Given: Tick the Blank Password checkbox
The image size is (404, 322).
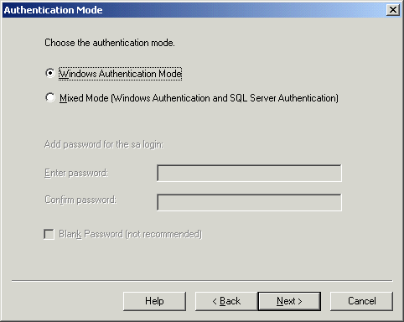Looking at the screenshot, I should pyautogui.click(x=49, y=234).
